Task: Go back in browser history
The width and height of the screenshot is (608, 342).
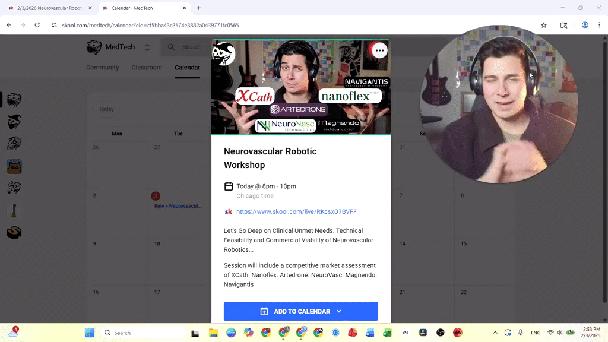Action: (x=8, y=25)
